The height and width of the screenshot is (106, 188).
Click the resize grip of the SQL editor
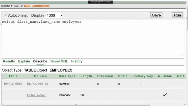point(183,54)
